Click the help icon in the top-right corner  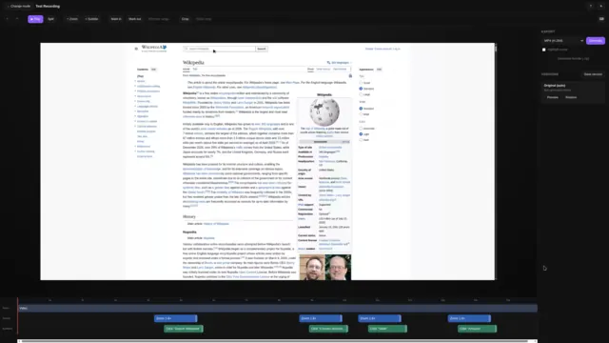coord(591,7)
